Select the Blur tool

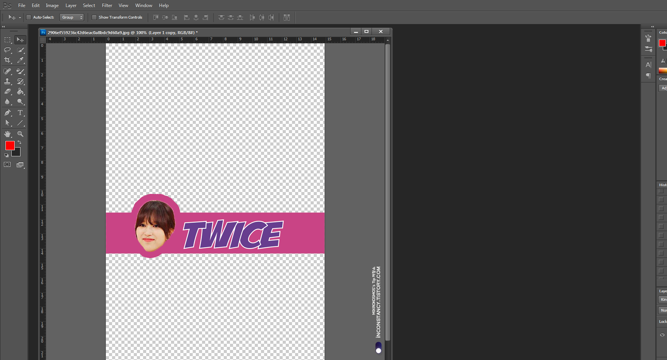click(7, 101)
